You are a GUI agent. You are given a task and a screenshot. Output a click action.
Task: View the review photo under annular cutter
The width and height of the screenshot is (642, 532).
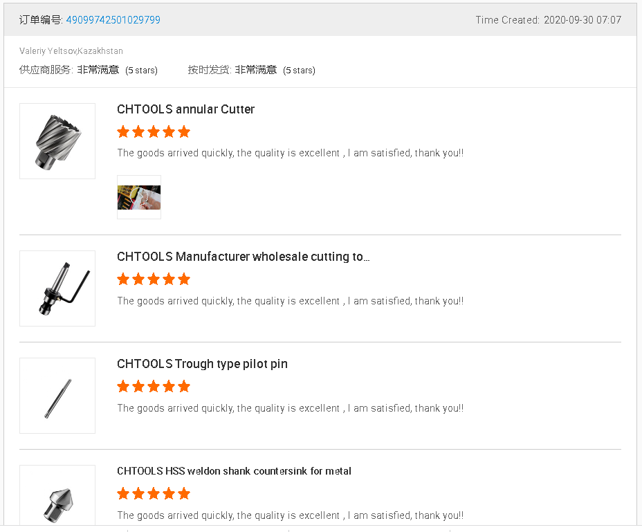click(x=139, y=197)
